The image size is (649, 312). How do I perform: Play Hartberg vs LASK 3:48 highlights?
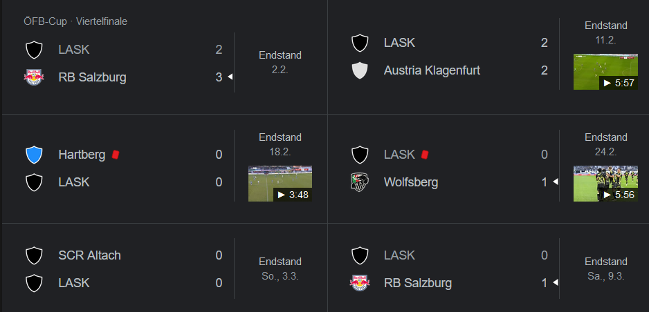click(280, 184)
